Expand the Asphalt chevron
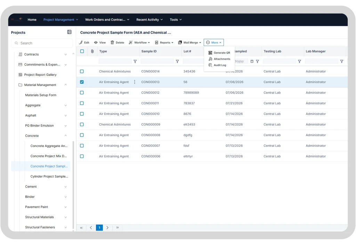356x245 pixels. point(66,115)
